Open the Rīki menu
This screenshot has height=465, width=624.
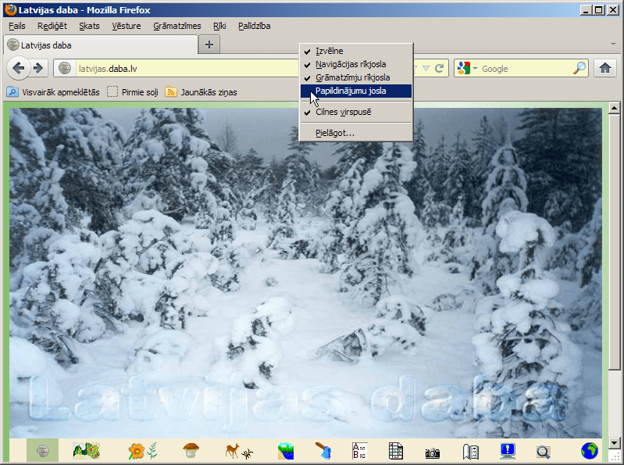[x=219, y=26]
